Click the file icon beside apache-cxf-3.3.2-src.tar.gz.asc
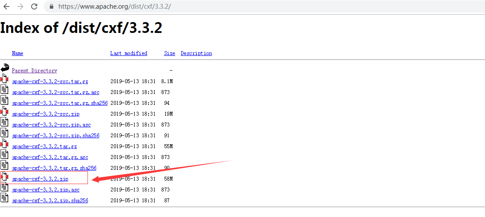Image resolution: width=485 pixels, height=217 pixels. click(4, 90)
